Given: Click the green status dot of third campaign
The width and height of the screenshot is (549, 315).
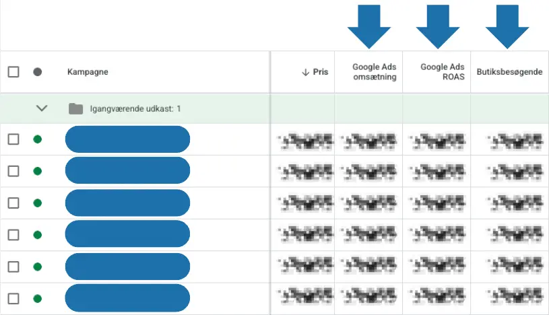Looking at the screenshot, I should click(38, 203).
